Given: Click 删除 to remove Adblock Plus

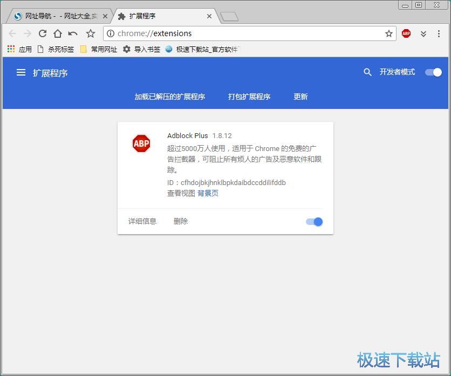Looking at the screenshot, I should point(181,221).
